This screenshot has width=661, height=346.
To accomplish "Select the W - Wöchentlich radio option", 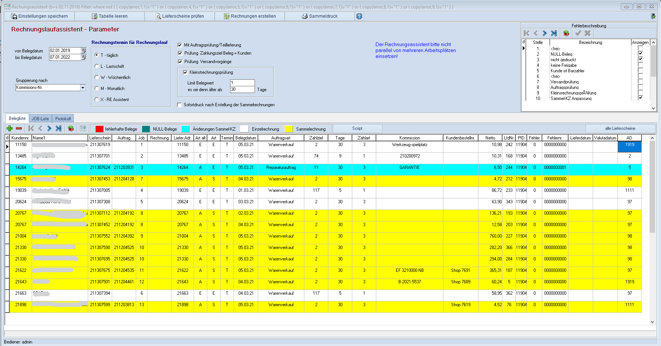I will [97, 77].
